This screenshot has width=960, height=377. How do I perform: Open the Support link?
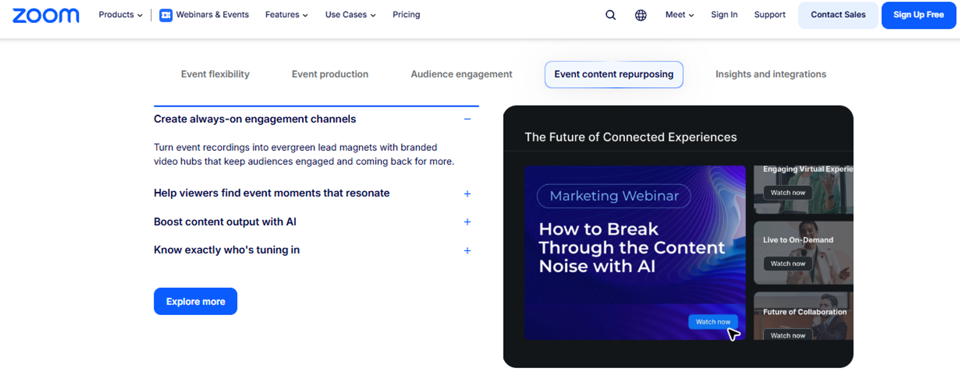click(769, 15)
